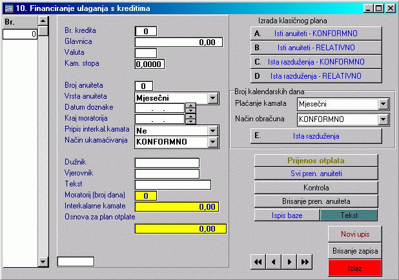Screen dimensions: 399x280
Task: Click the Vjerovnik input field
Action: pos(167,174)
